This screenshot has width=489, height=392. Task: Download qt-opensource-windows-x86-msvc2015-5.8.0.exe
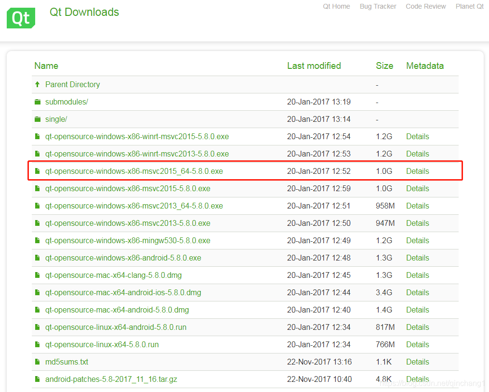128,188
